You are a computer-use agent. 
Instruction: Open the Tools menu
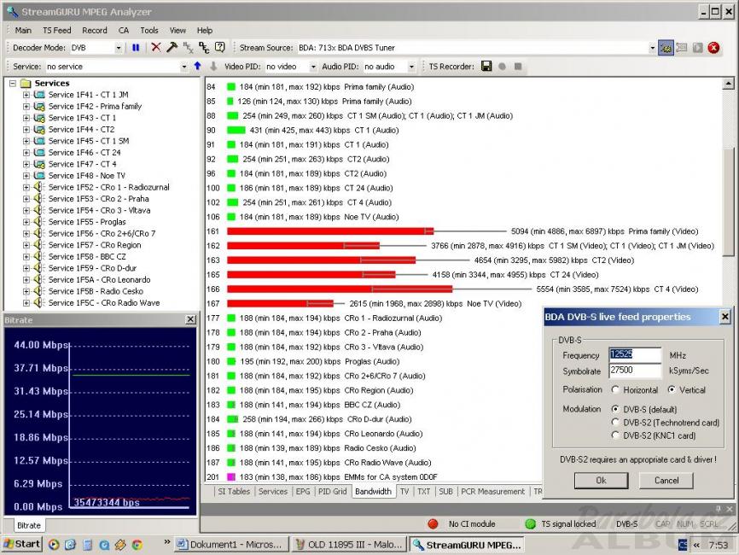click(x=149, y=30)
